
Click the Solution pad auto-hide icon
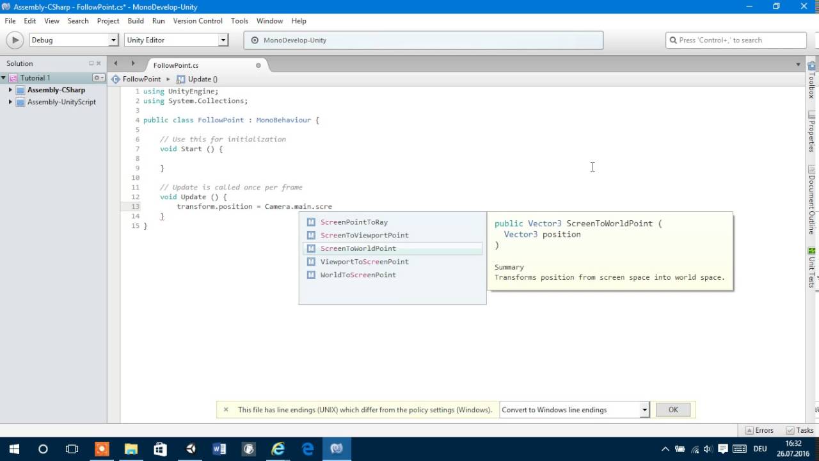(x=91, y=63)
